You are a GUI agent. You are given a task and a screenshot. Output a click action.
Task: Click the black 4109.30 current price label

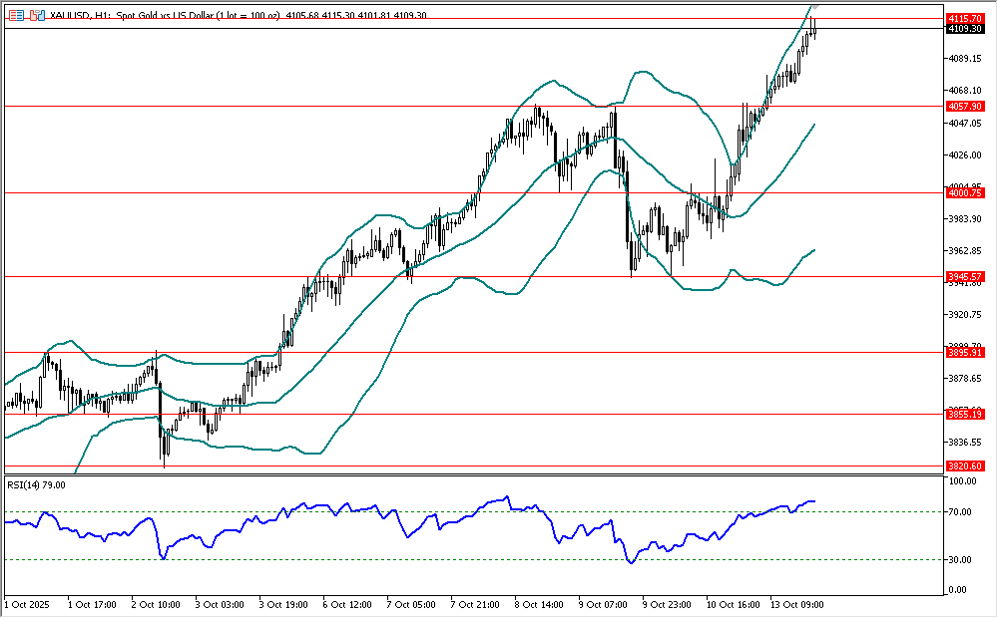965,29
